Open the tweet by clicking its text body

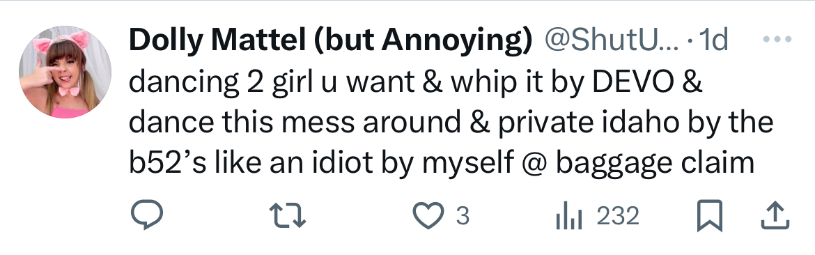[x=451, y=123]
